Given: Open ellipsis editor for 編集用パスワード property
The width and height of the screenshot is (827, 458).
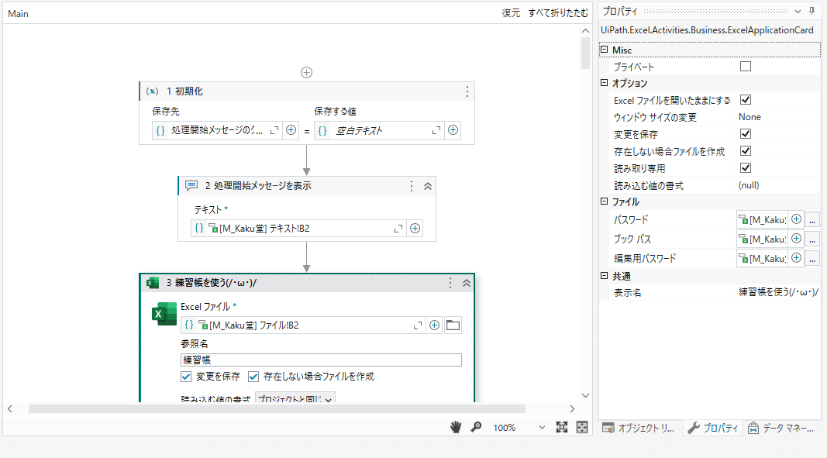Looking at the screenshot, I should [812, 259].
